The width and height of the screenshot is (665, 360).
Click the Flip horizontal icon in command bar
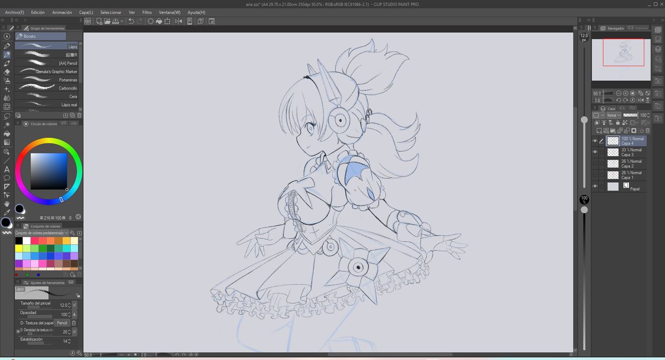(x=178, y=21)
